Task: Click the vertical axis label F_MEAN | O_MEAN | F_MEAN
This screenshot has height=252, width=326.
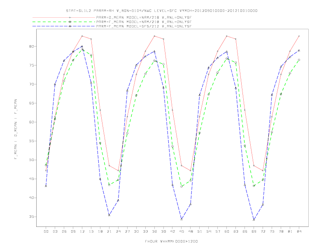Action: point(16,129)
